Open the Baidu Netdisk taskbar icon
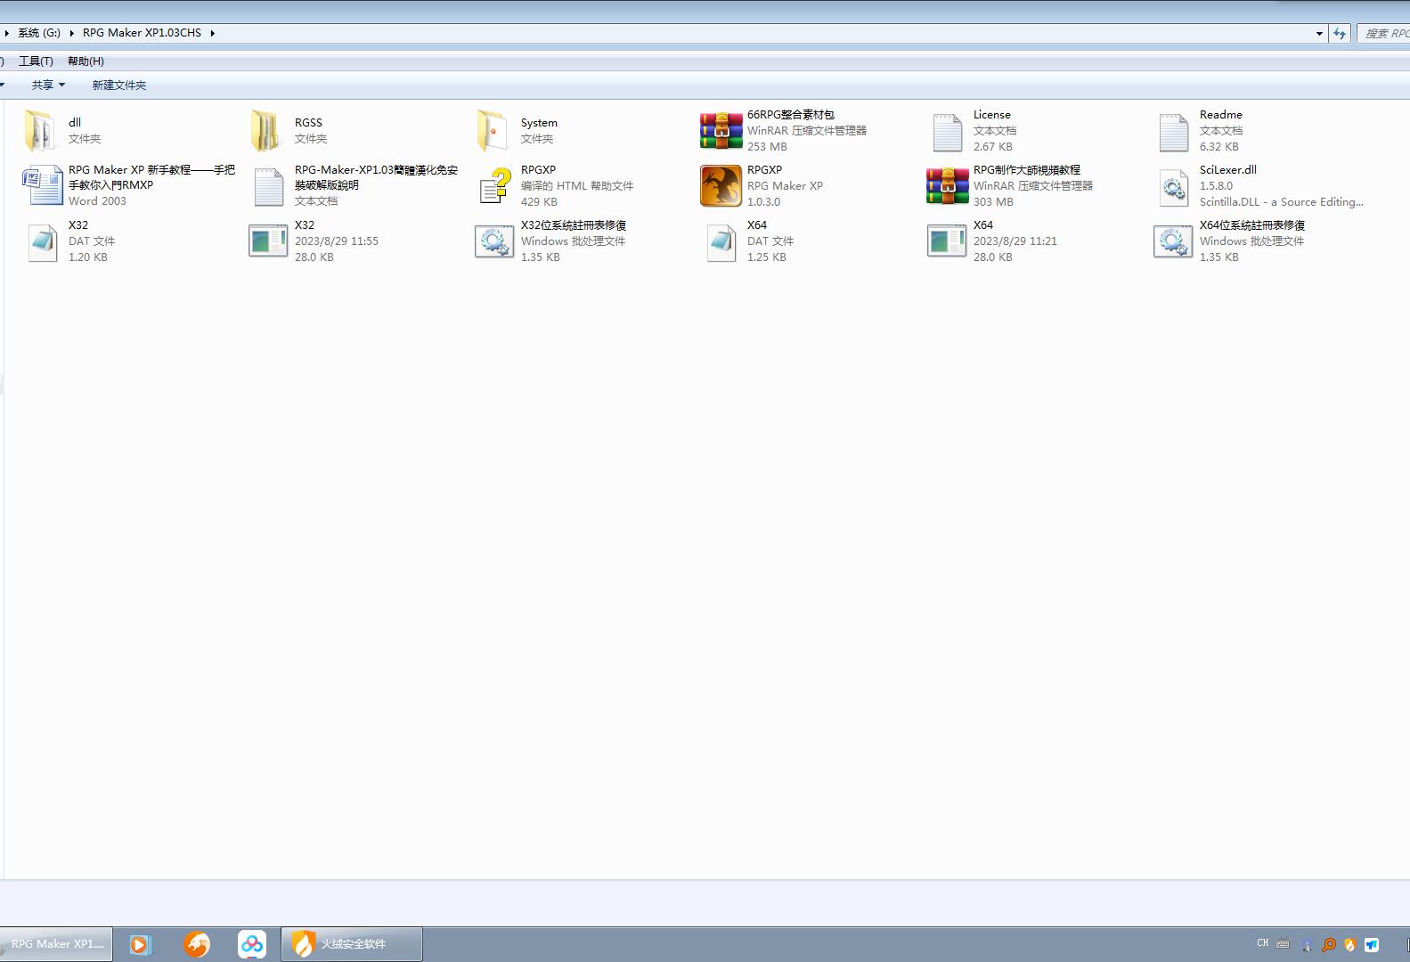 [x=252, y=944]
